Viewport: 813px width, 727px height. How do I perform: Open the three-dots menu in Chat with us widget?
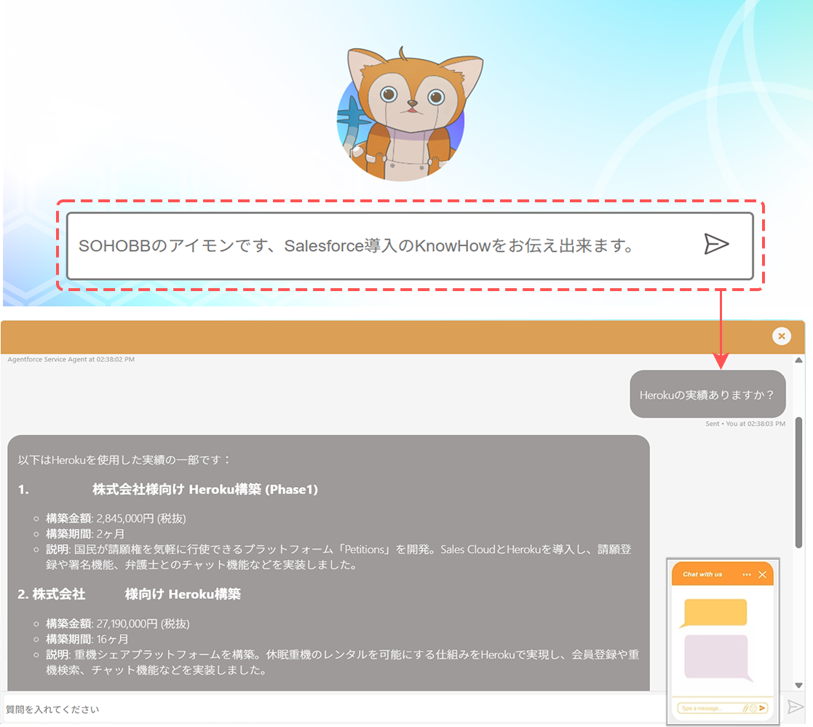point(747,575)
